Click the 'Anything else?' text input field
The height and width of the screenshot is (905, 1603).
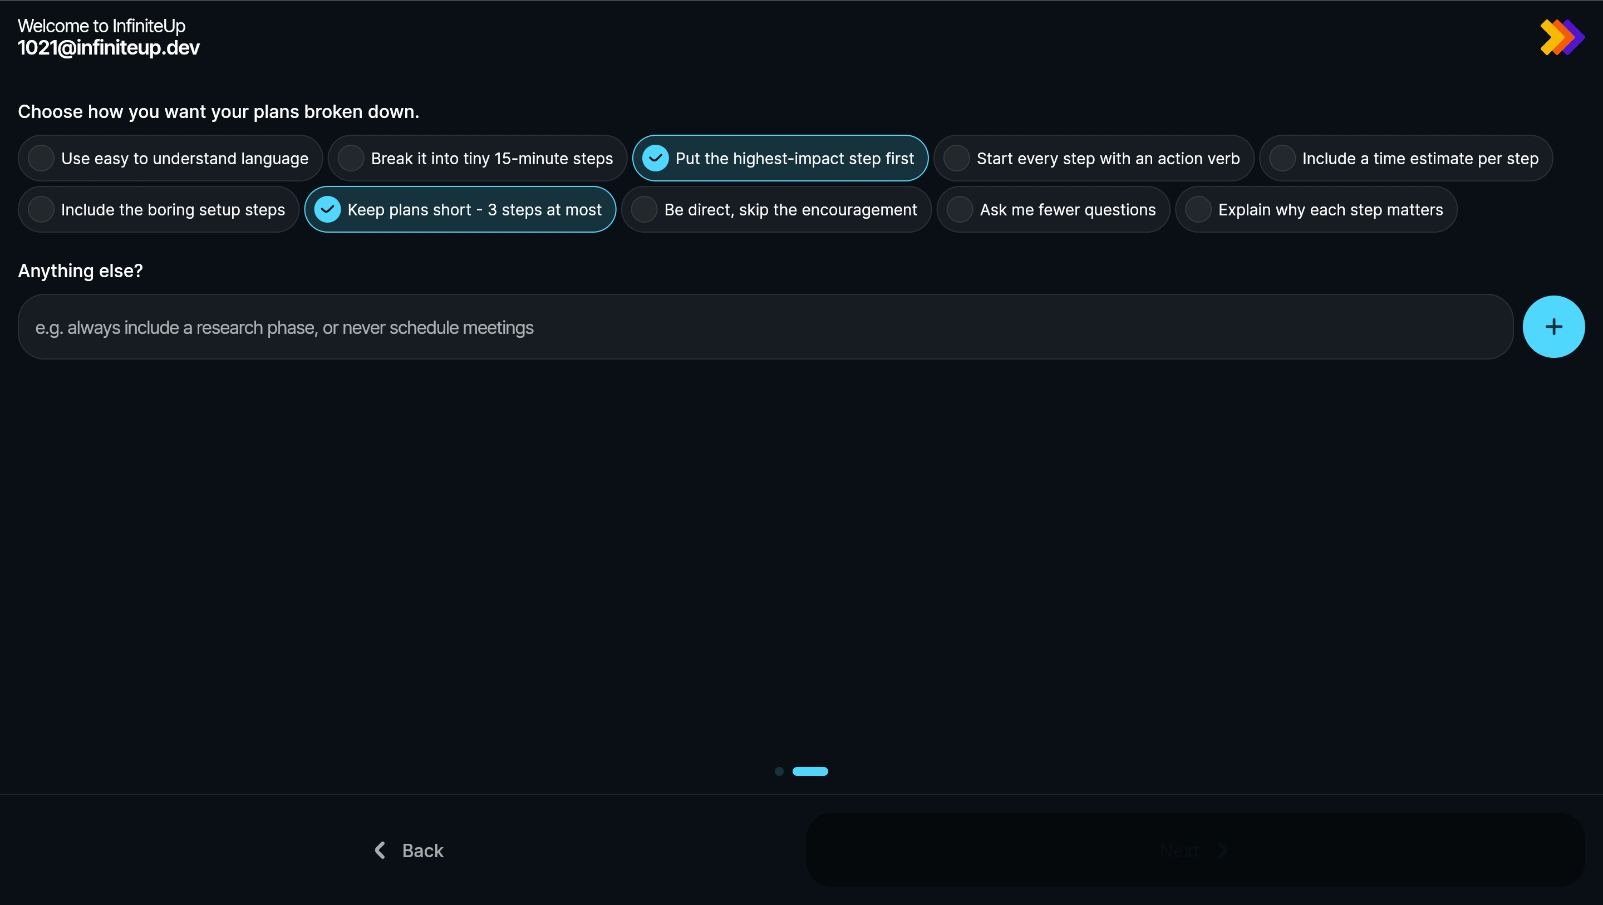765,327
